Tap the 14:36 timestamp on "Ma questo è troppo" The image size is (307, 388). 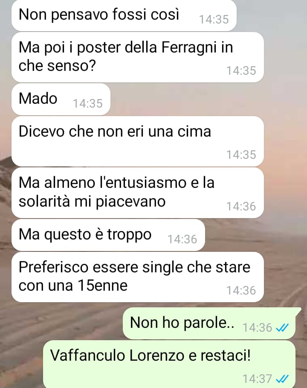tap(182, 239)
